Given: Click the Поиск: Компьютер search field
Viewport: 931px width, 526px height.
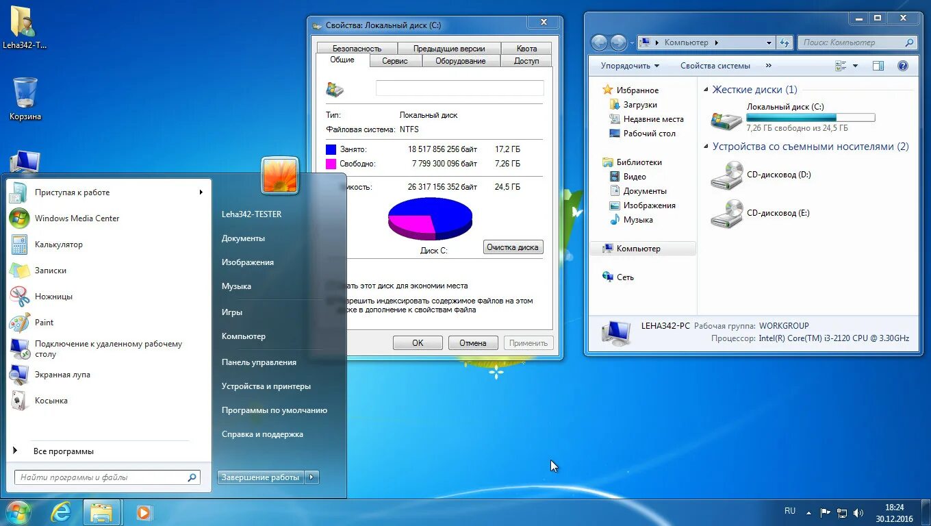Looking at the screenshot, I should [x=858, y=42].
